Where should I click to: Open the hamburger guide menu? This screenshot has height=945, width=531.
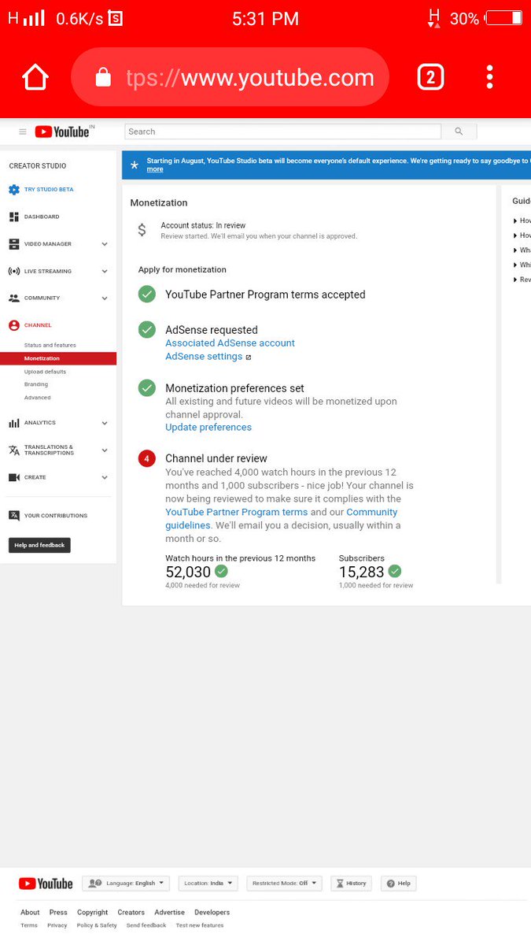(x=23, y=132)
